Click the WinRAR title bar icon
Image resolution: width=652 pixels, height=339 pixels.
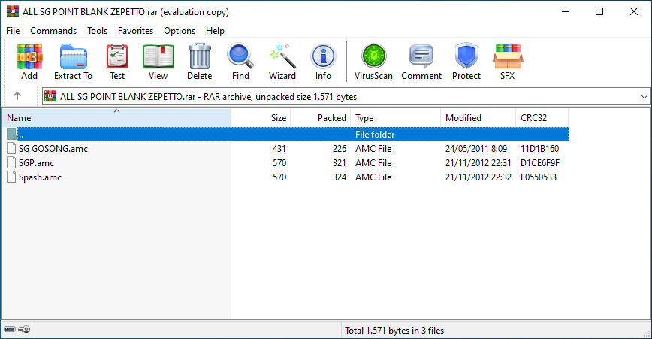13,11
